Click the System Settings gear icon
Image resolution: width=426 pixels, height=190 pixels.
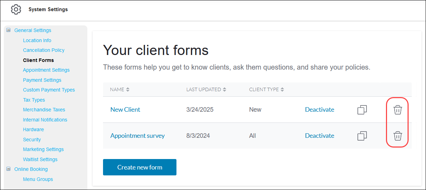pyautogui.click(x=16, y=9)
